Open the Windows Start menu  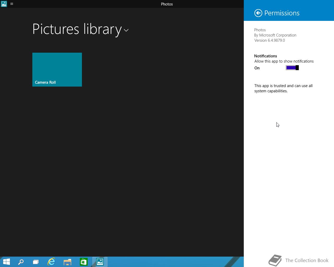[6, 262]
